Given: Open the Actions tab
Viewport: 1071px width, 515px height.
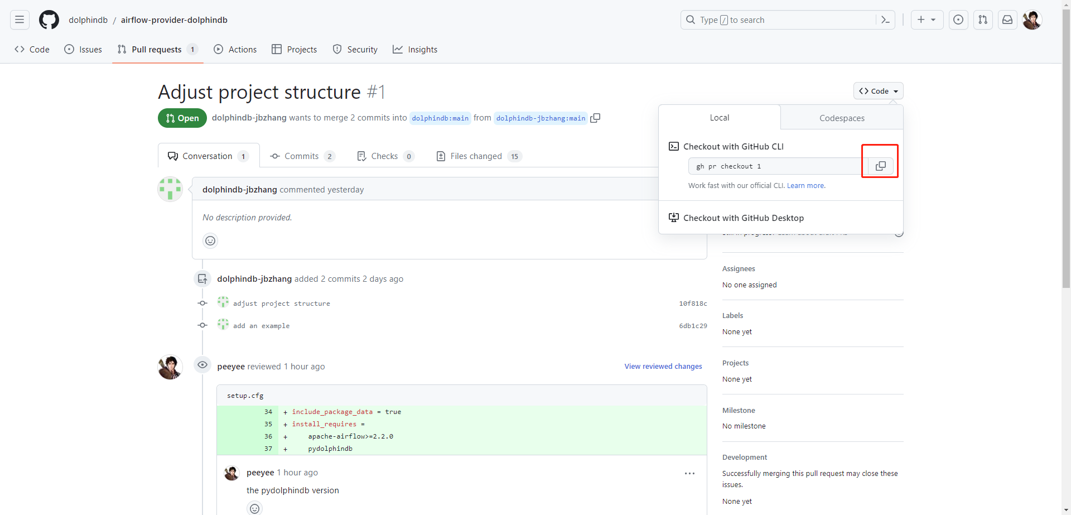Looking at the screenshot, I should click(x=235, y=50).
